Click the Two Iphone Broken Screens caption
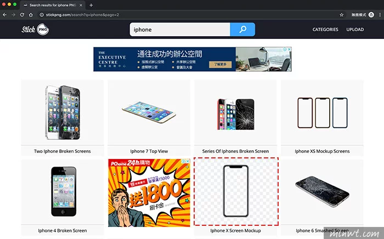The height and width of the screenshot is (239, 384). click(63, 151)
